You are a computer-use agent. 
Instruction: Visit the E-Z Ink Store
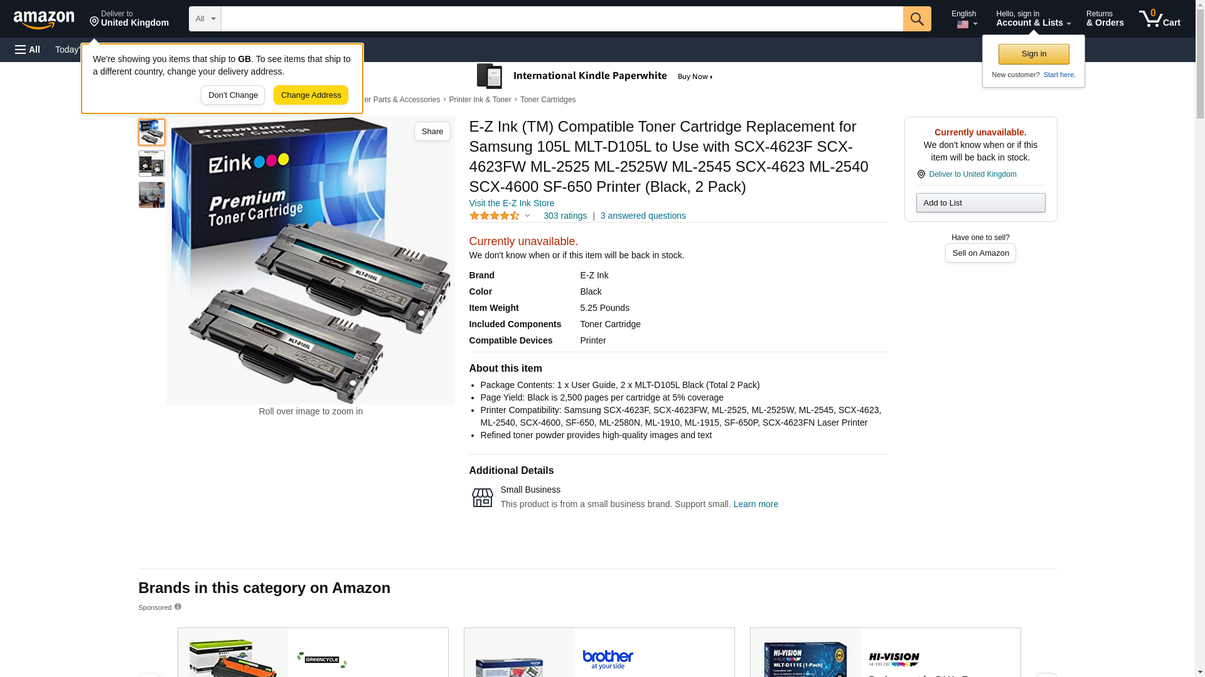click(511, 203)
